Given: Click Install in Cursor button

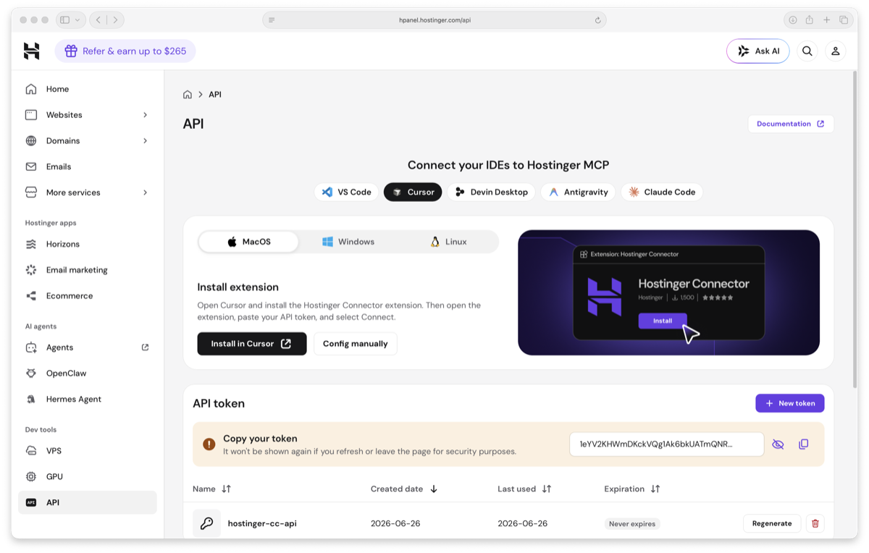Looking at the screenshot, I should coord(252,344).
